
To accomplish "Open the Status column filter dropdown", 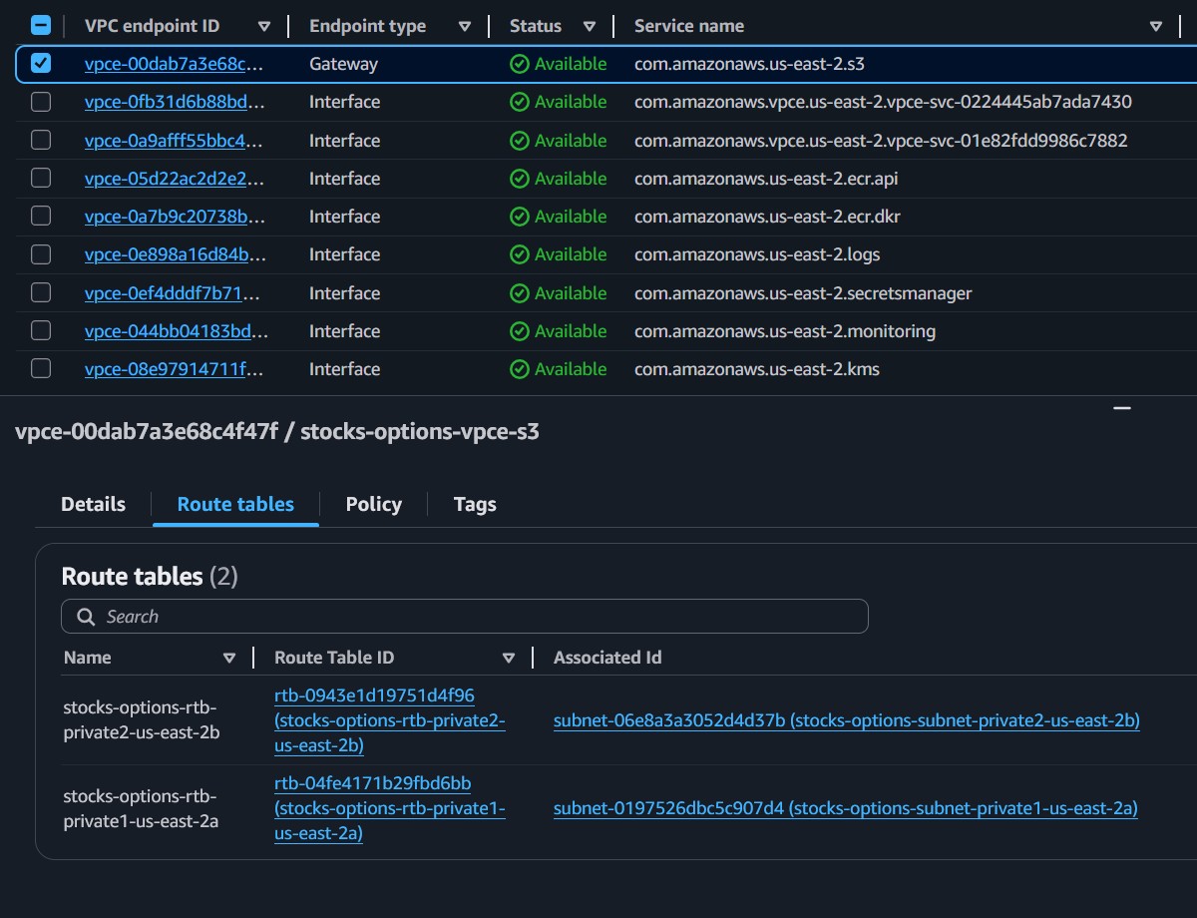I will pos(590,26).
